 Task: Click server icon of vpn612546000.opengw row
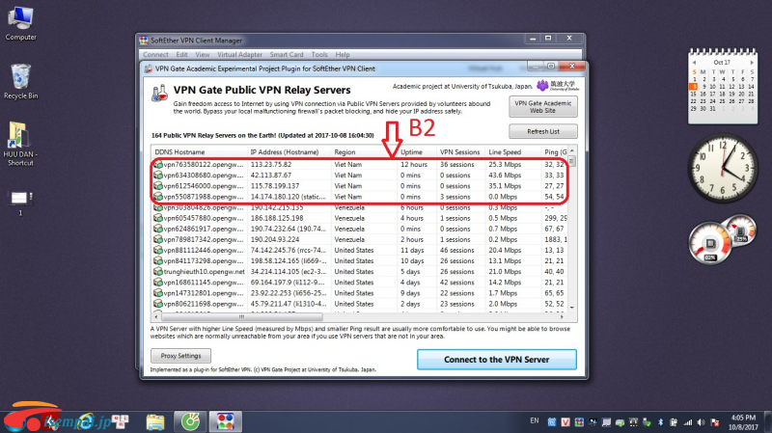158,186
